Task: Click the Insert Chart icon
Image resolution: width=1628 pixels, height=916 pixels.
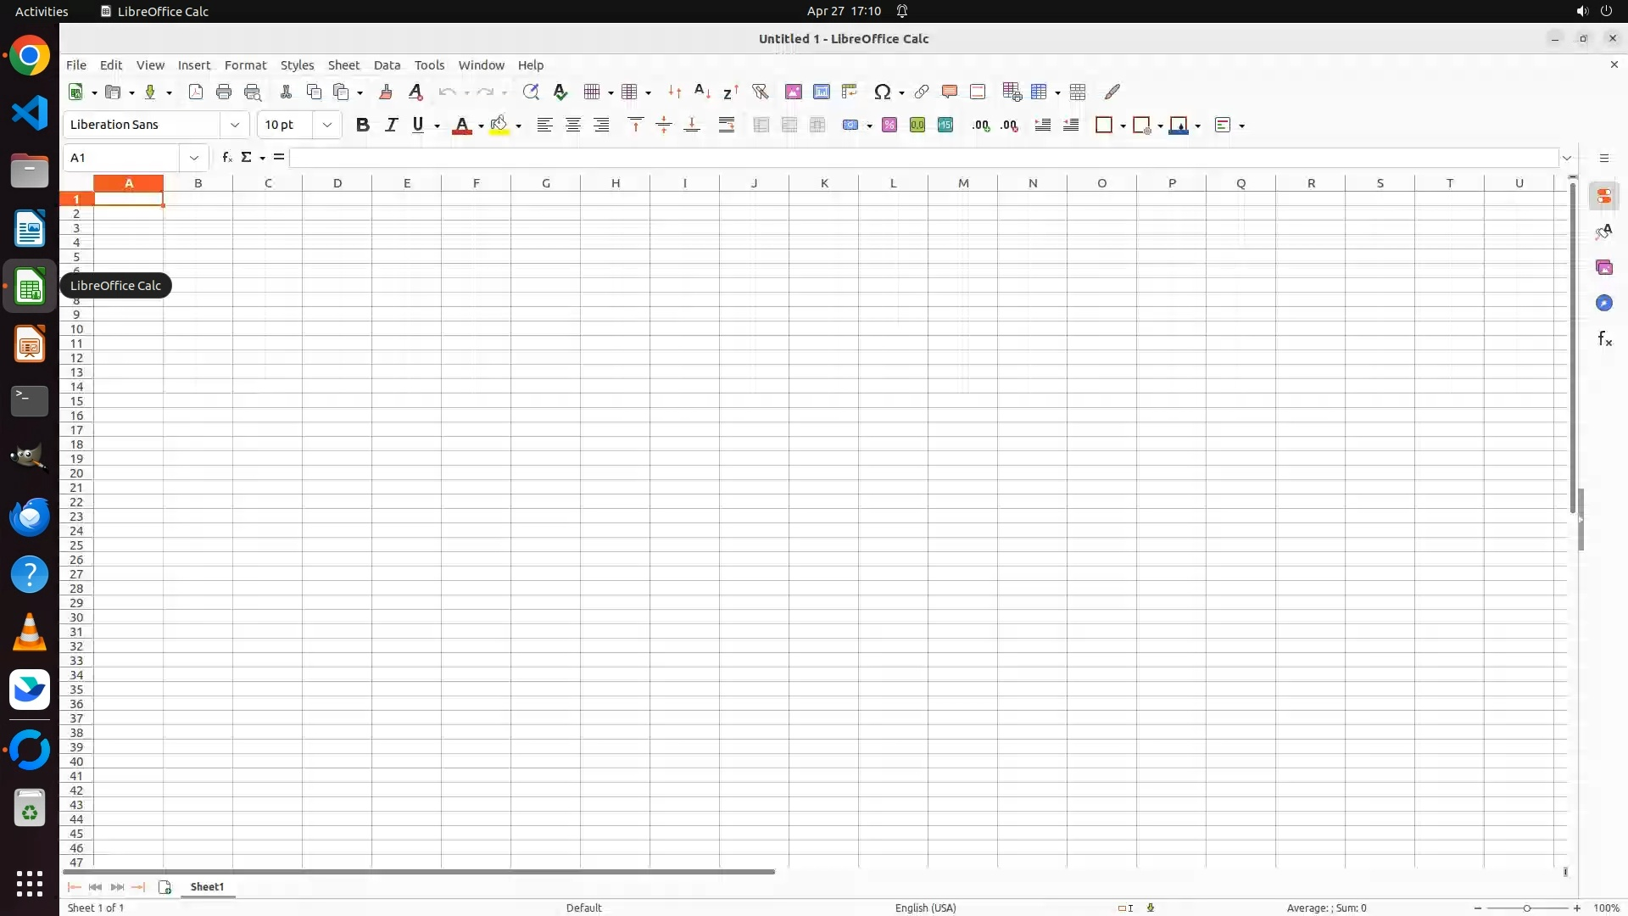Action: (x=821, y=92)
